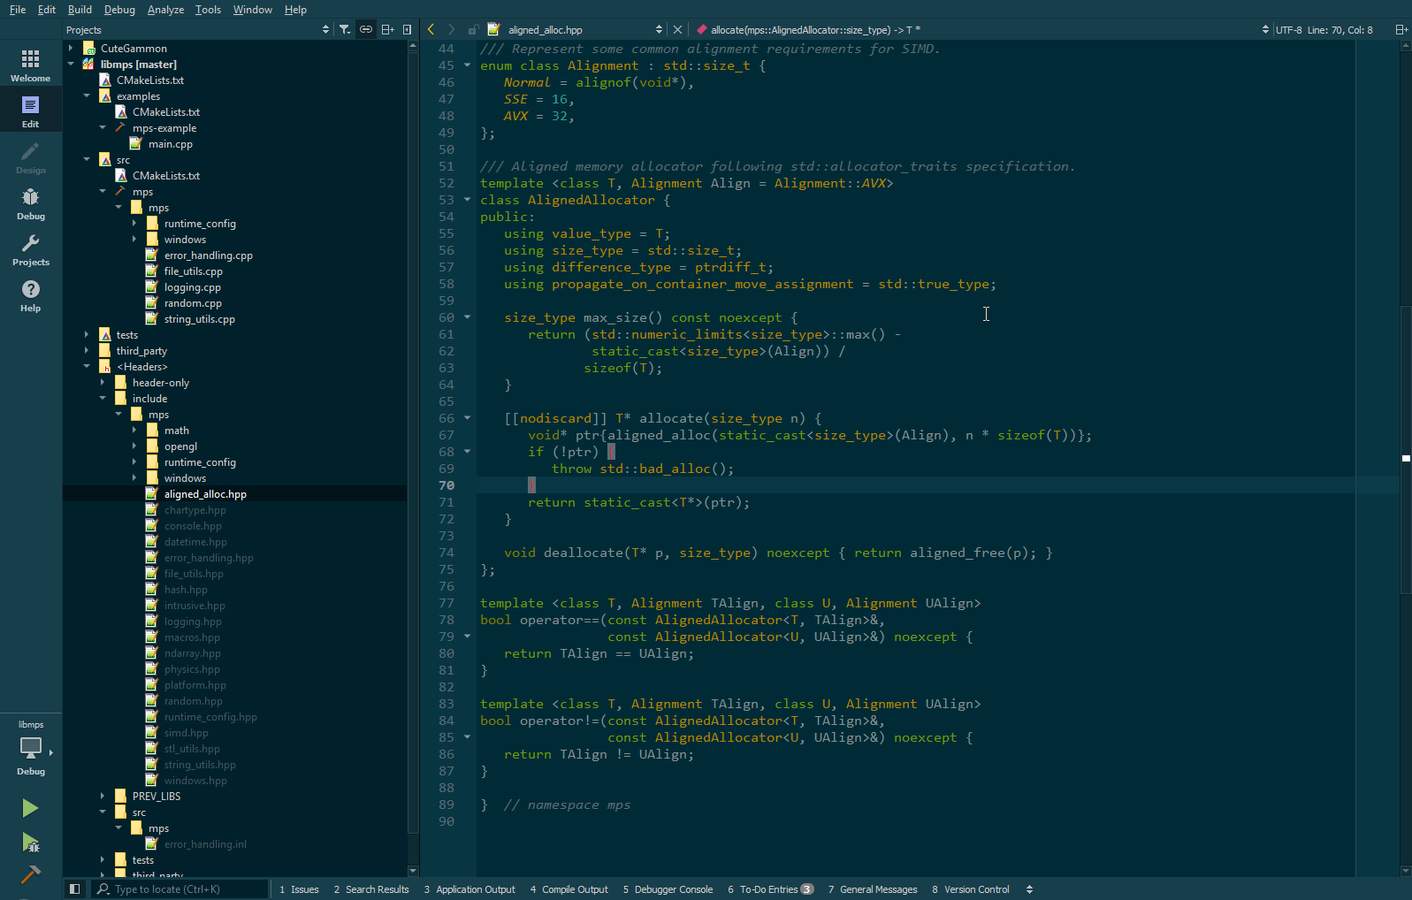Image resolution: width=1412 pixels, height=900 pixels.
Task: Open main.cpp in project tree
Action: (x=170, y=144)
